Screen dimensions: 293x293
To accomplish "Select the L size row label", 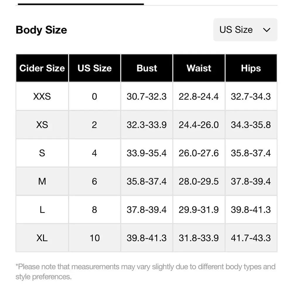I will [42, 210].
